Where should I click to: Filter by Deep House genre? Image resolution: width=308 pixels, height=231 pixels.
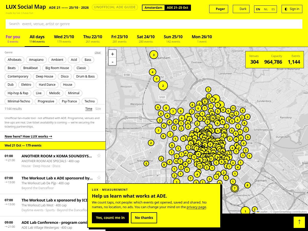click(x=45, y=76)
